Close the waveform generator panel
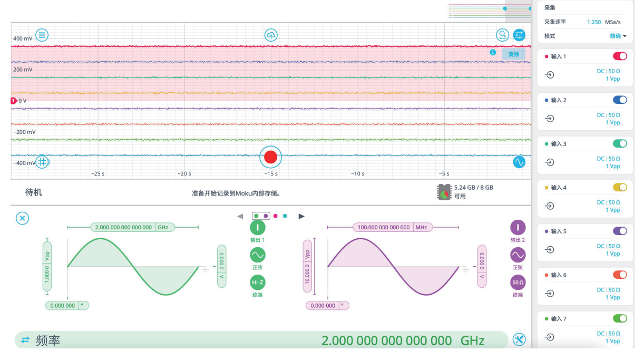Image resolution: width=635 pixels, height=351 pixels. pos(22,218)
